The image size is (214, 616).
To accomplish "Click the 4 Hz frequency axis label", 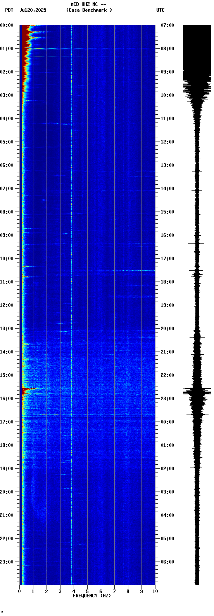I will click(x=74, y=591).
